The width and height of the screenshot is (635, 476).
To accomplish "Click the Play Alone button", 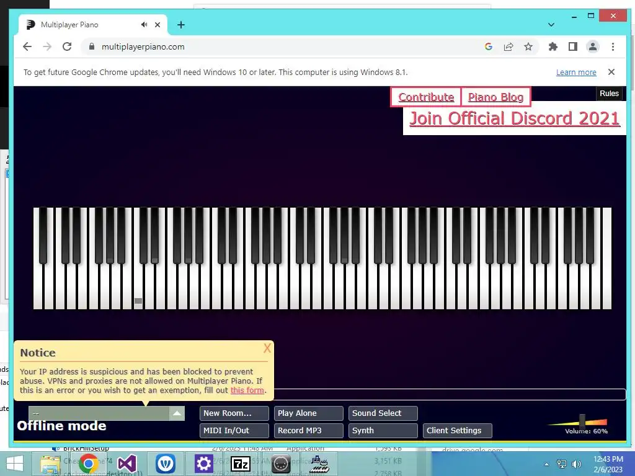I will [x=309, y=413].
